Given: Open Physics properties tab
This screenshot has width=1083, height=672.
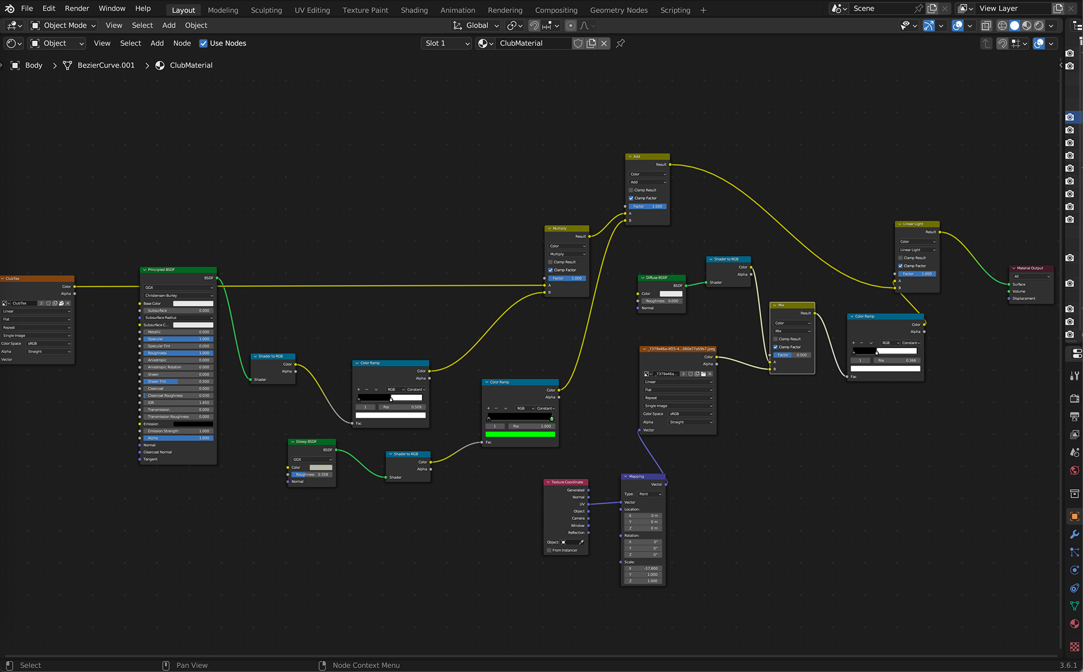Looking at the screenshot, I should (x=1075, y=570).
